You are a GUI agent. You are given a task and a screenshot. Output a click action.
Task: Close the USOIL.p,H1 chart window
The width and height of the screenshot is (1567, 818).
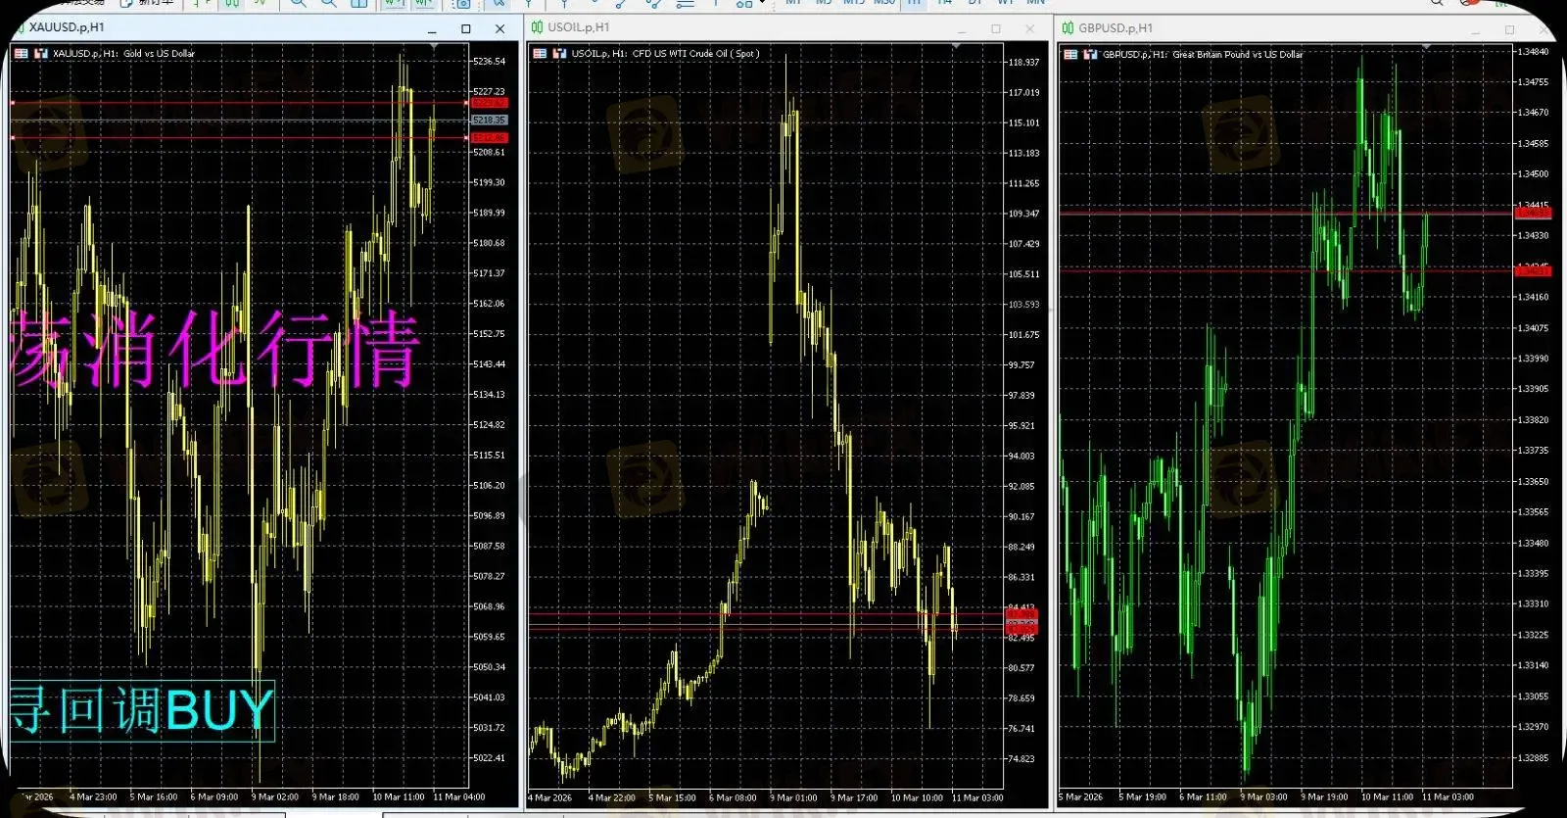[x=1029, y=29]
